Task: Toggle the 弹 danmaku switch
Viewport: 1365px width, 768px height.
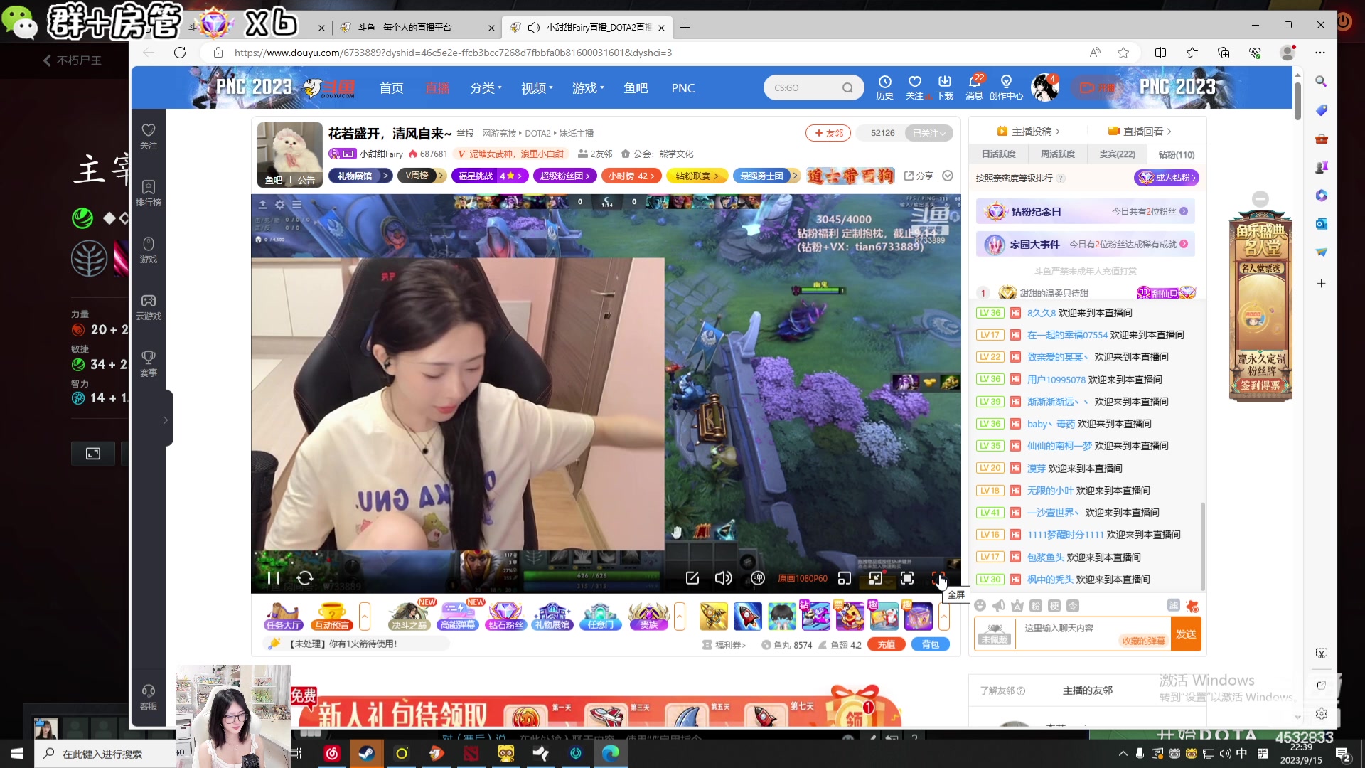Action: (758, 578)
